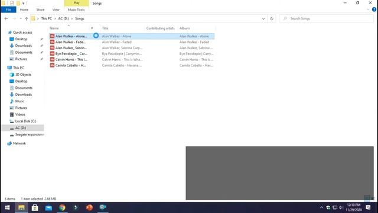
Task: Open pinned Documents under Quick access
Action: [24, 53]
